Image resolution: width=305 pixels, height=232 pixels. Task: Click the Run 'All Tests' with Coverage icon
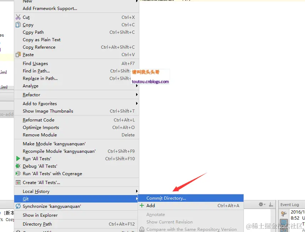(18, 173)
